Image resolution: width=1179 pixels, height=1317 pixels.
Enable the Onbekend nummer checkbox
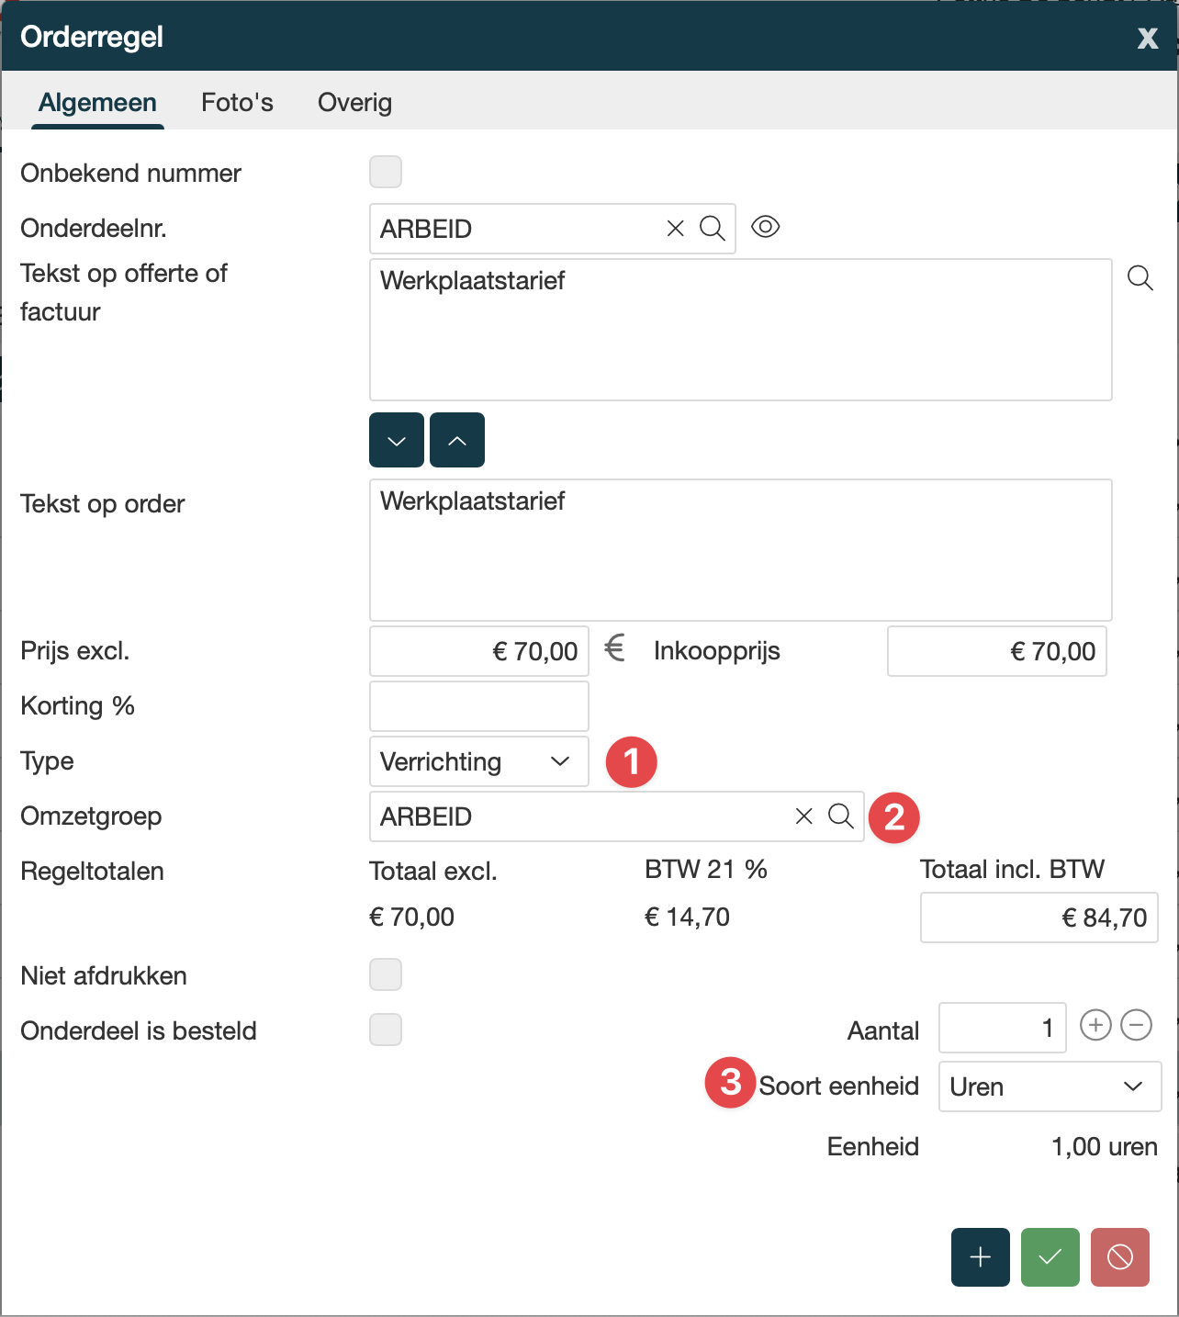pyautogui.click(x=386, y=172)
